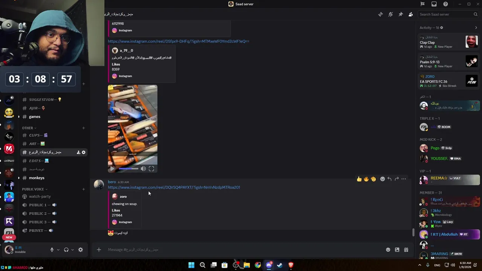Viewport: 482px width, 271px height.
Task: Toggle the microphone mute button
Action: (52, 250)
